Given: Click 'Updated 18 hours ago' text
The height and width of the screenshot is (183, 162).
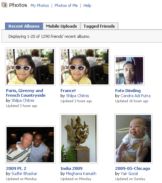Looking at the screenshot, I should coord(132,101).
